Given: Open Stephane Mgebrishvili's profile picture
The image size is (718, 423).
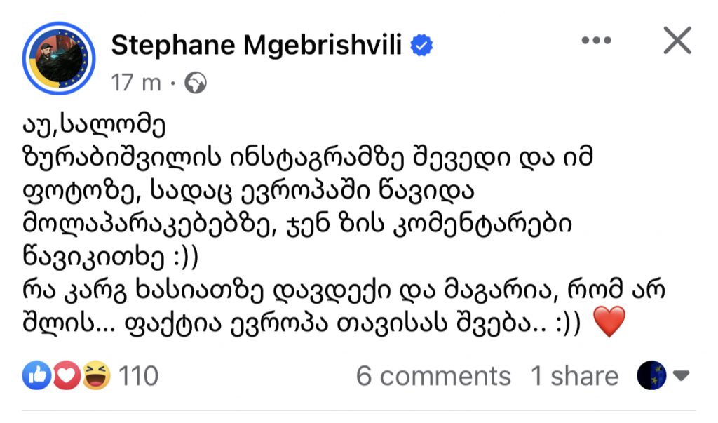Looking at the screenshot, I should [59, 59].
